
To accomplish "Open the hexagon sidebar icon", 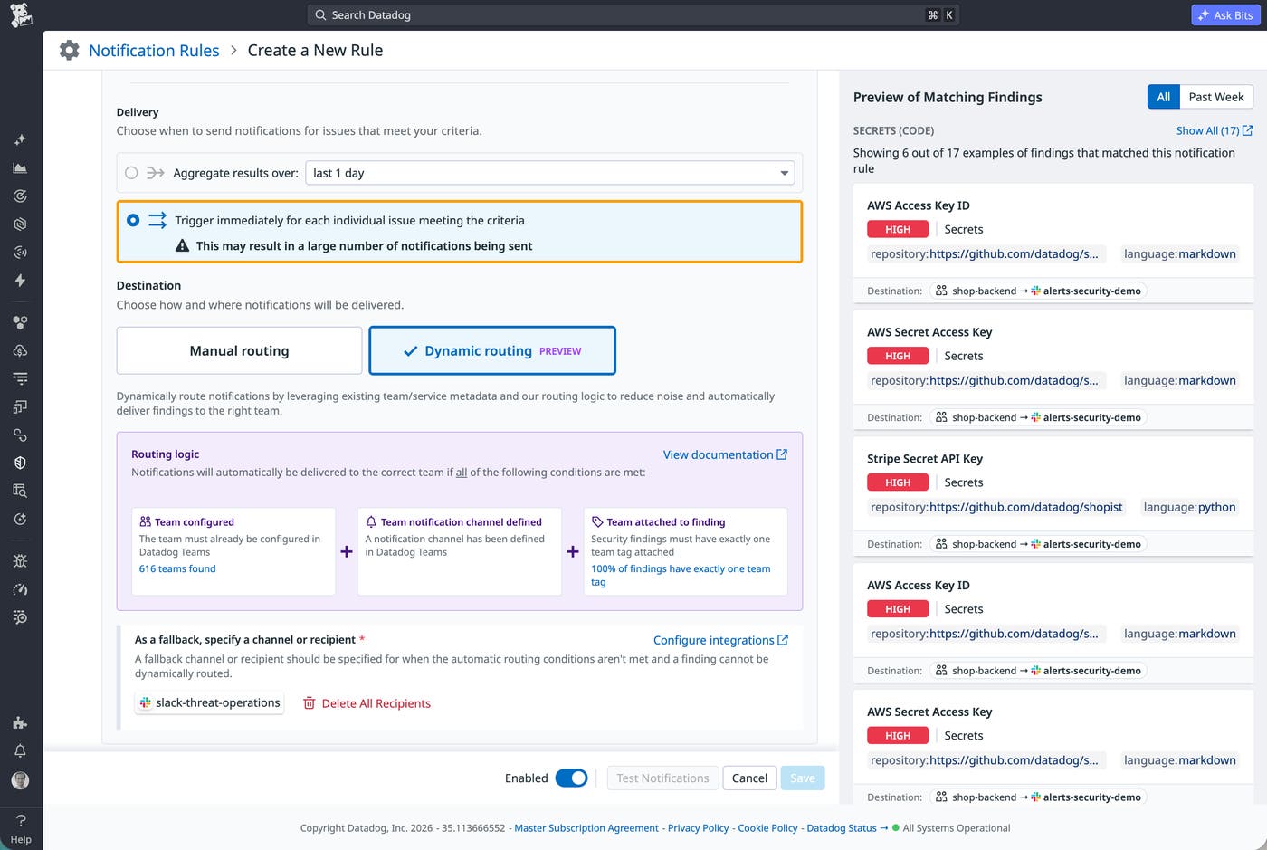I will (20, 224).
